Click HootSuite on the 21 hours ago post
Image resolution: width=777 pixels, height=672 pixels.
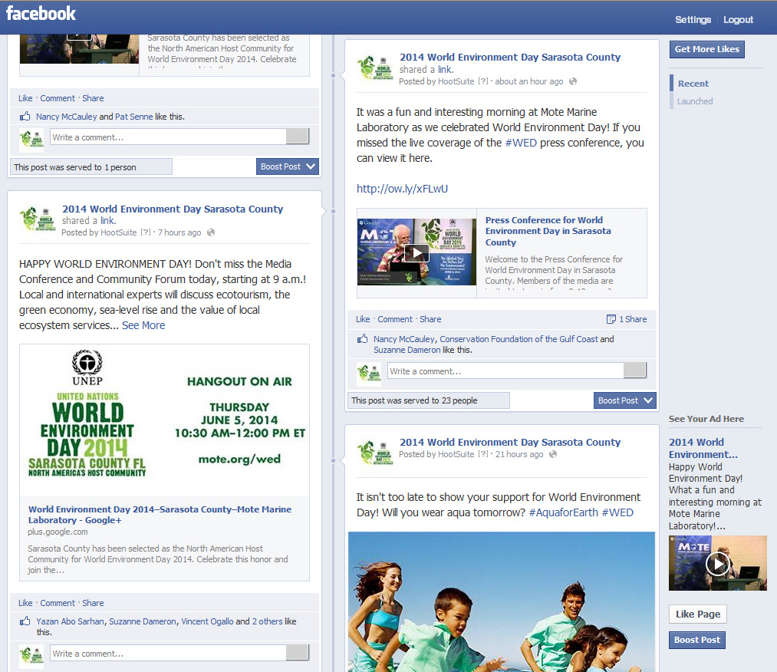click(456, 454)
